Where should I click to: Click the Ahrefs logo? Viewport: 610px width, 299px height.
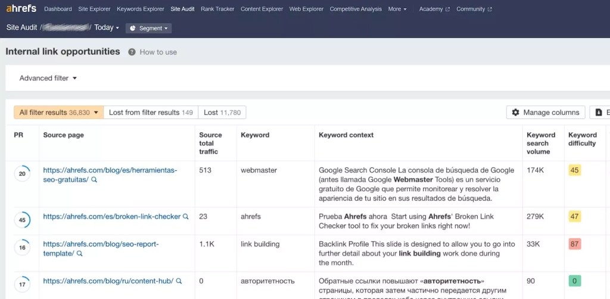(x=21, y=8)
